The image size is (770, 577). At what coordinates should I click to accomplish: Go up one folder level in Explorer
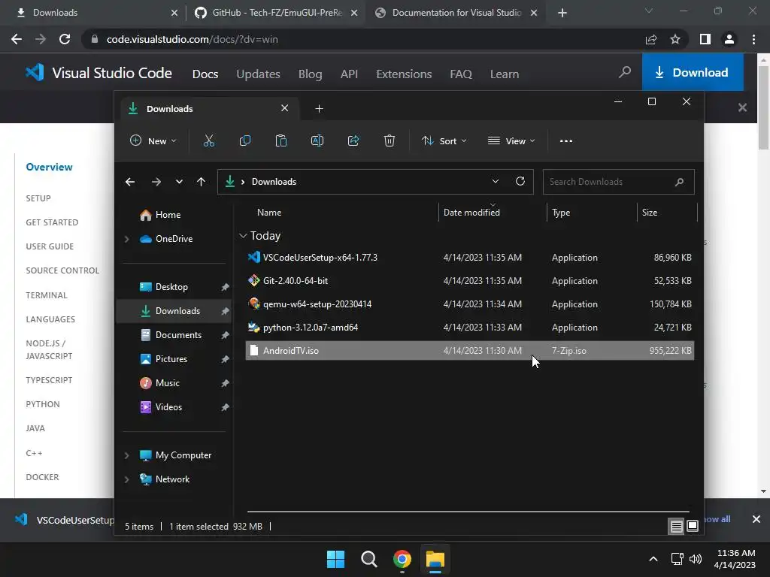click(201, 182)
